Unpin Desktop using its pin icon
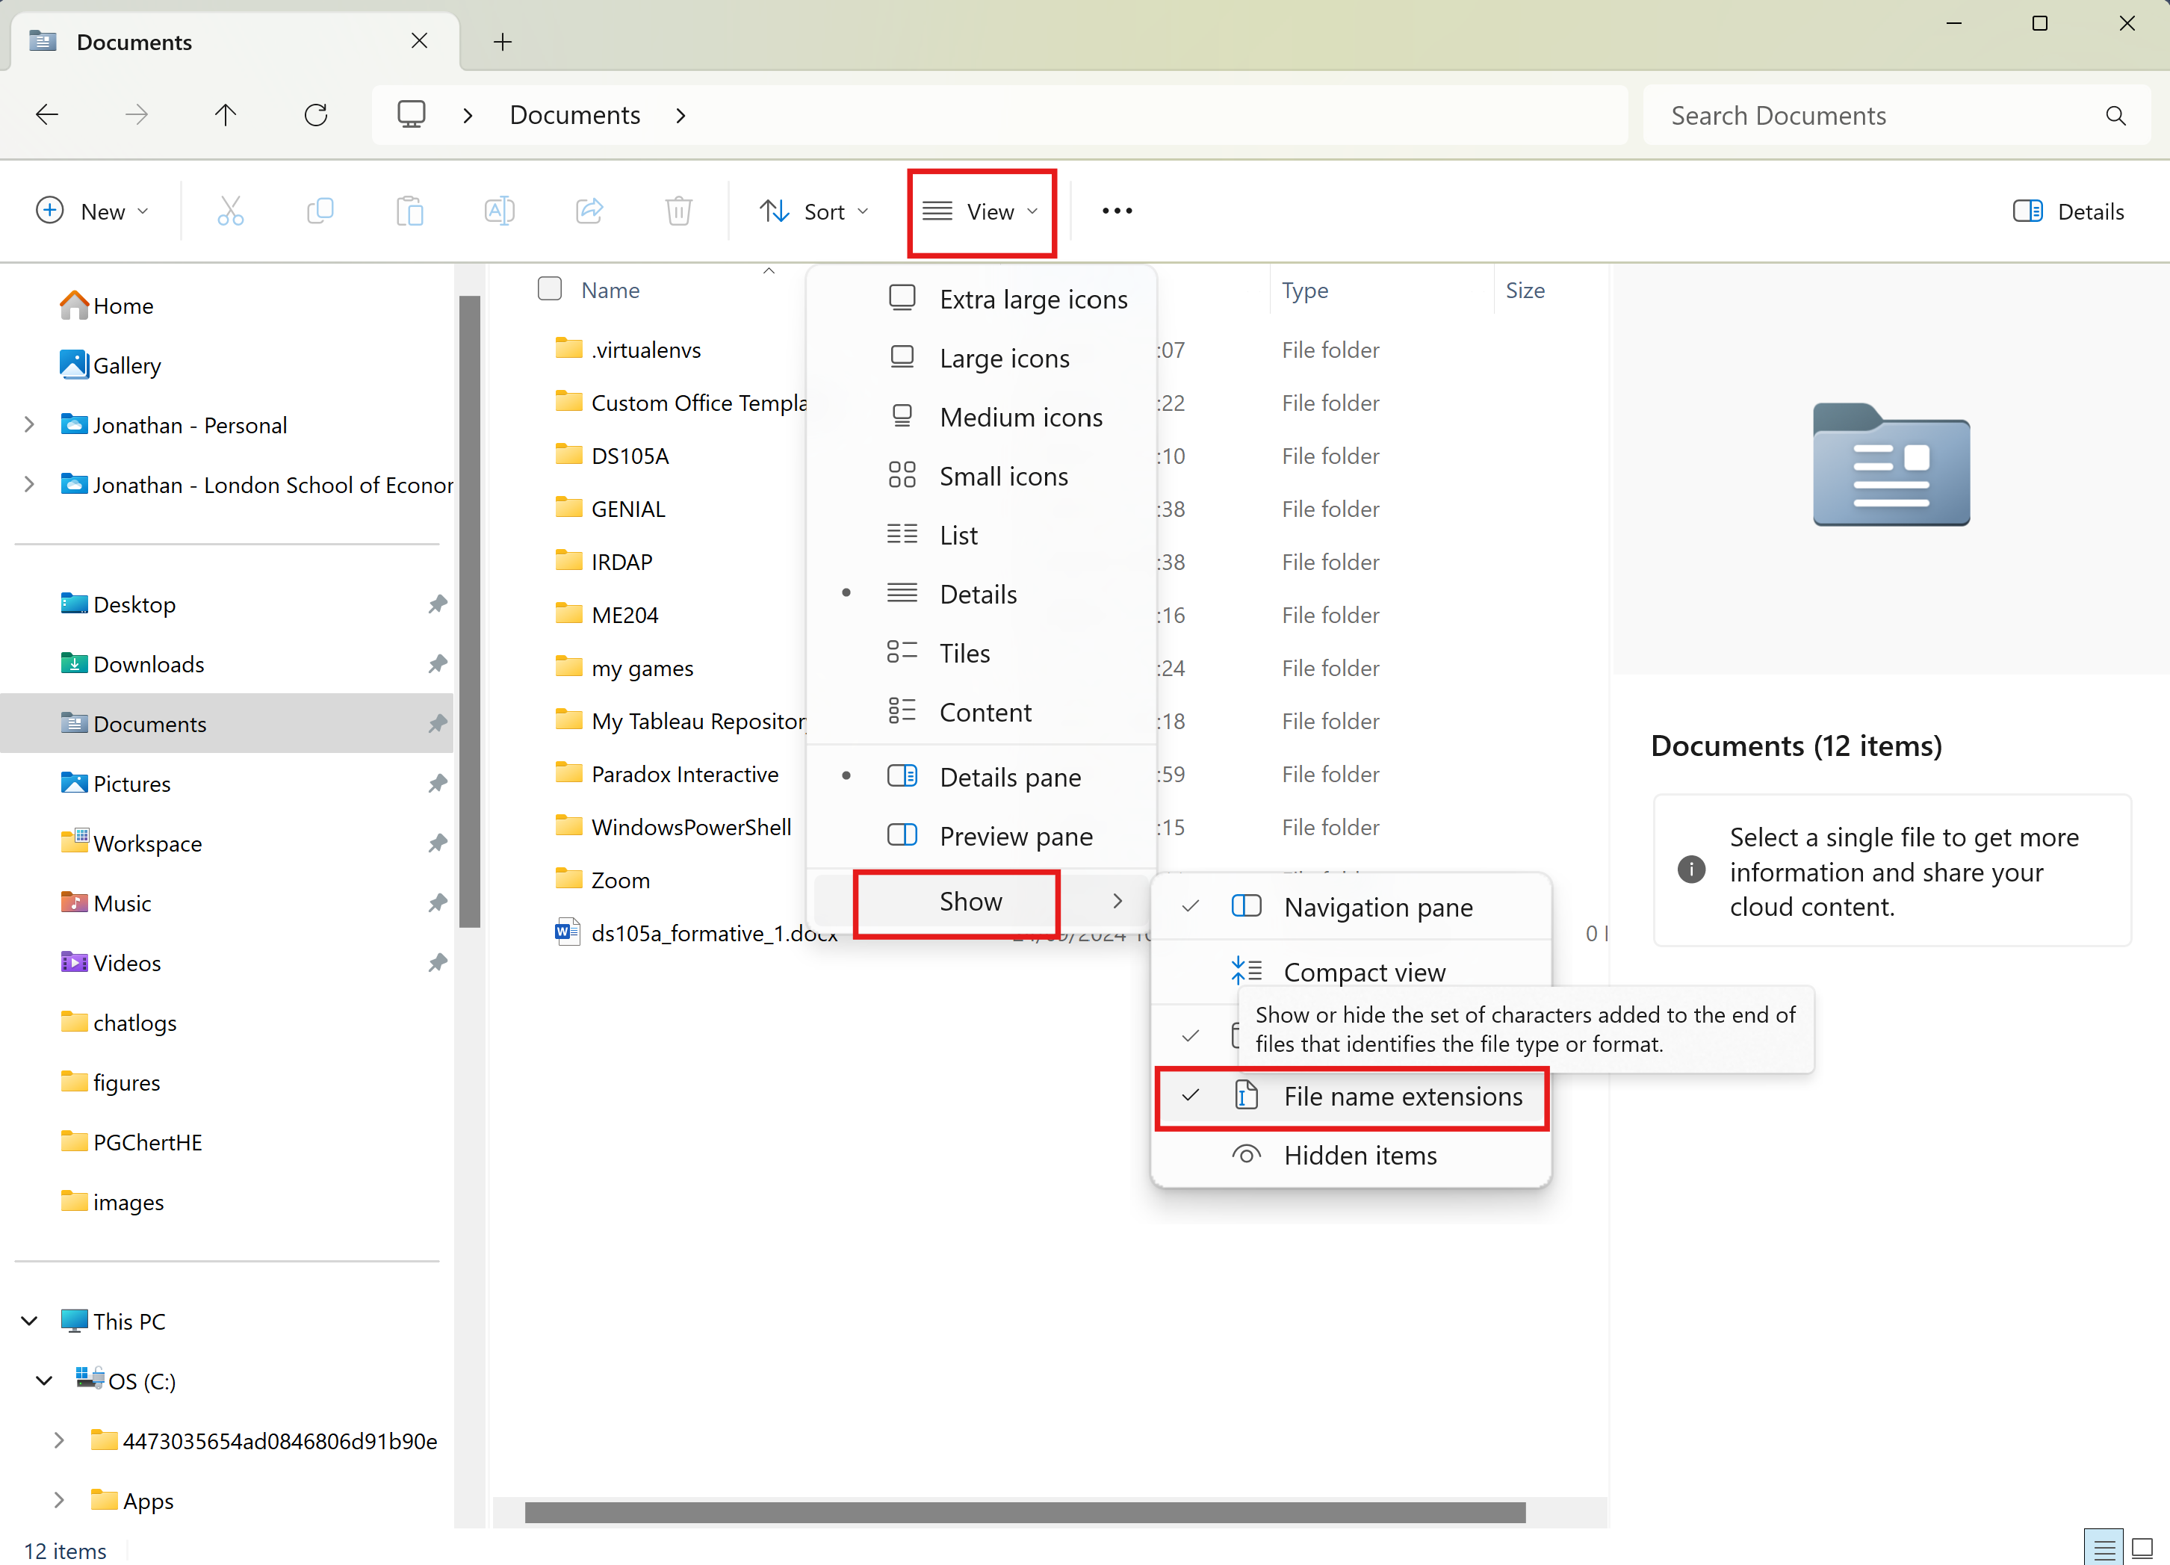The width and height of the screenshot is (2170, 1565). (x=437, y=604)
